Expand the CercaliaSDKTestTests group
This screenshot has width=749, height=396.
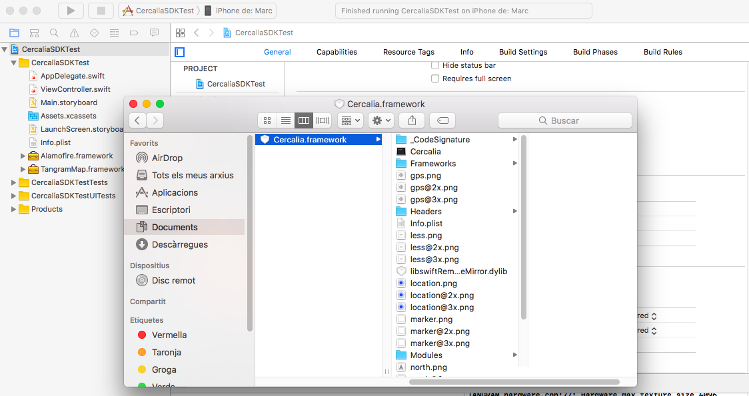point(13,182)
